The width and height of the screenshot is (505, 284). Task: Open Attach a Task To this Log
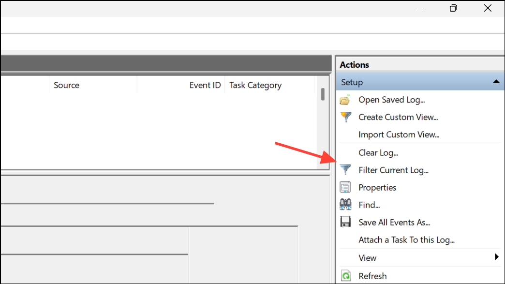tap(406, 240)
